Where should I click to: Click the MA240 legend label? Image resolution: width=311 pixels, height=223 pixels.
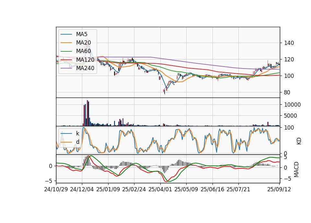coord(85,68)
